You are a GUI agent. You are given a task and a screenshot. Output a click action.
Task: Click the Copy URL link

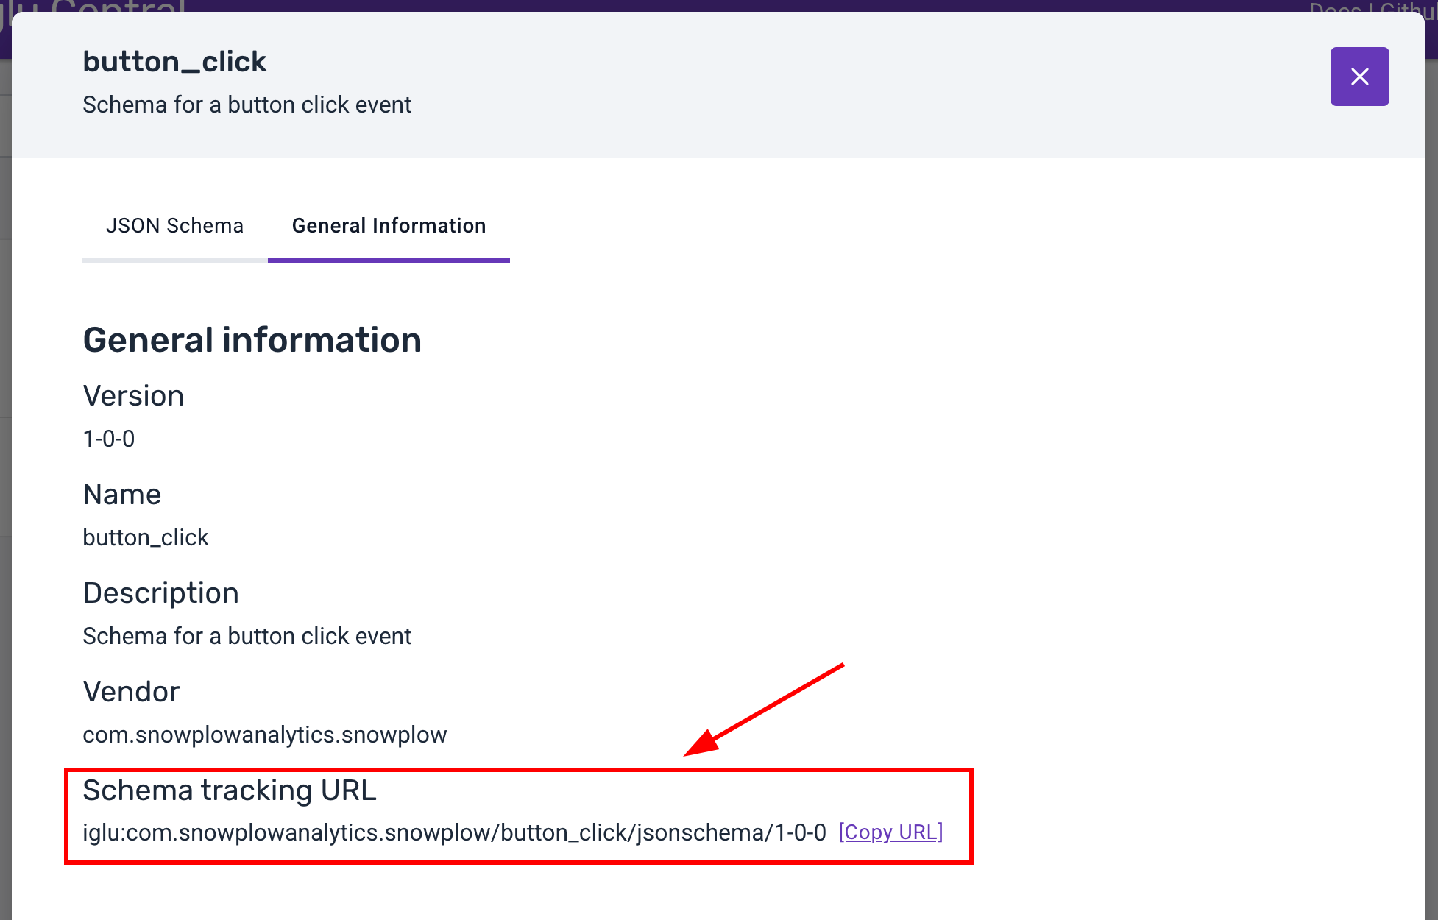click(x=890, y=832)
